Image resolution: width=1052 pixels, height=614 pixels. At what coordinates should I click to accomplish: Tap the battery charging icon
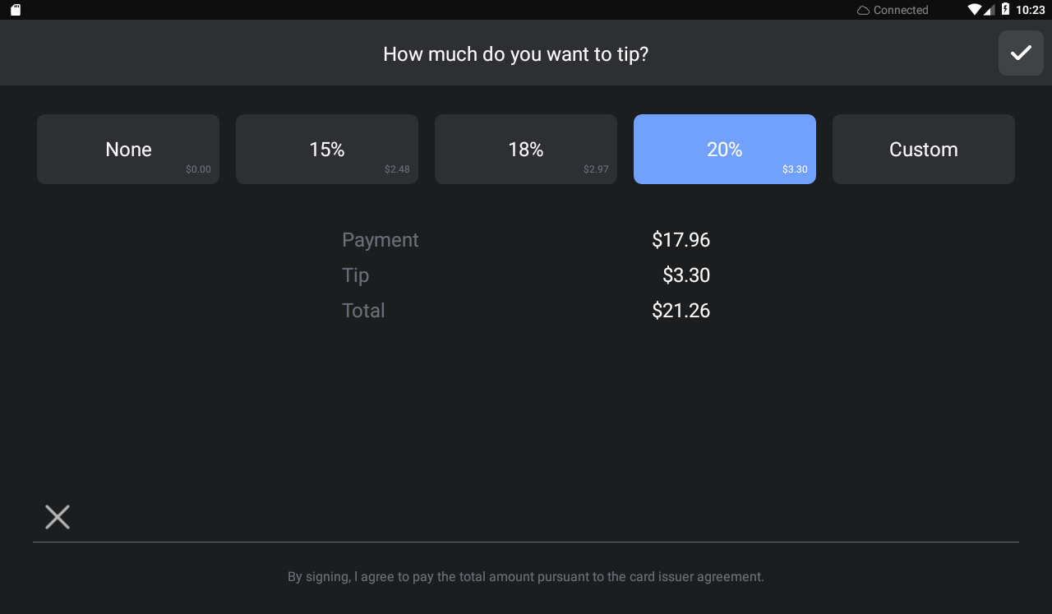[1005, 10]
